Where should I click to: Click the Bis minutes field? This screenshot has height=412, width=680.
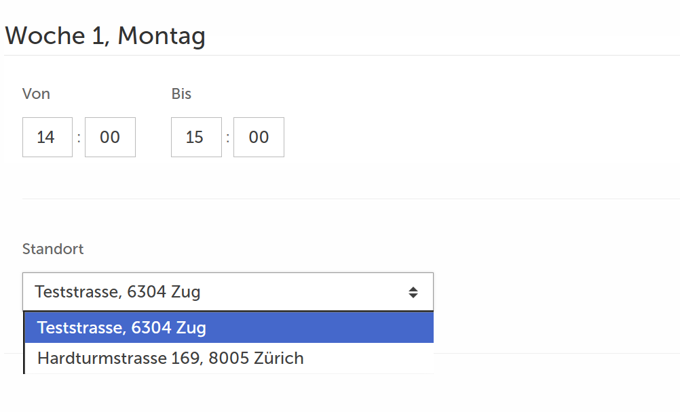(x=259, y=138)
